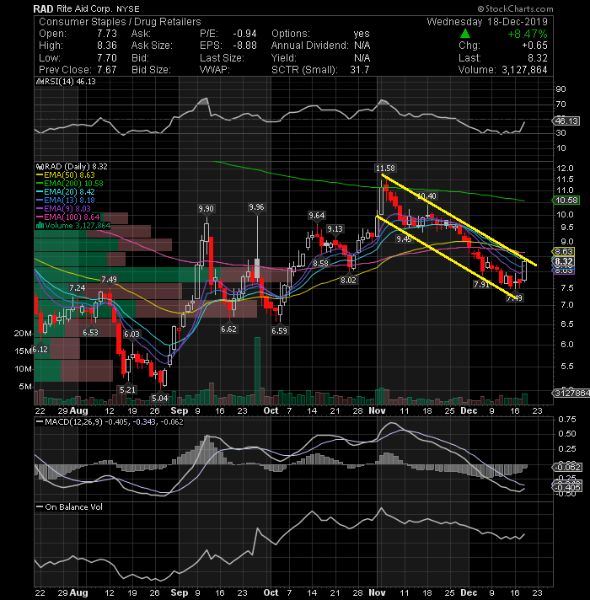590x600 pixels.
Task: Click the 6.53 low label
Action: pyautogui.click(x=91, y=333)
